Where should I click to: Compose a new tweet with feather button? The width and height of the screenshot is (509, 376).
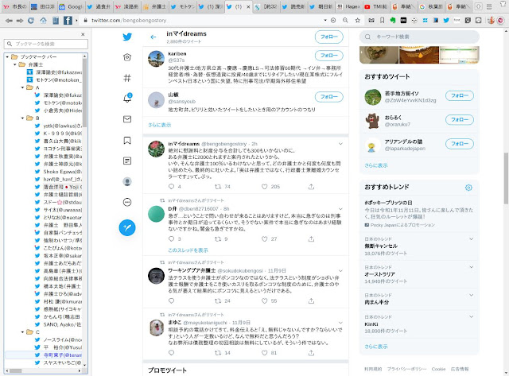[x=127, y=227]
